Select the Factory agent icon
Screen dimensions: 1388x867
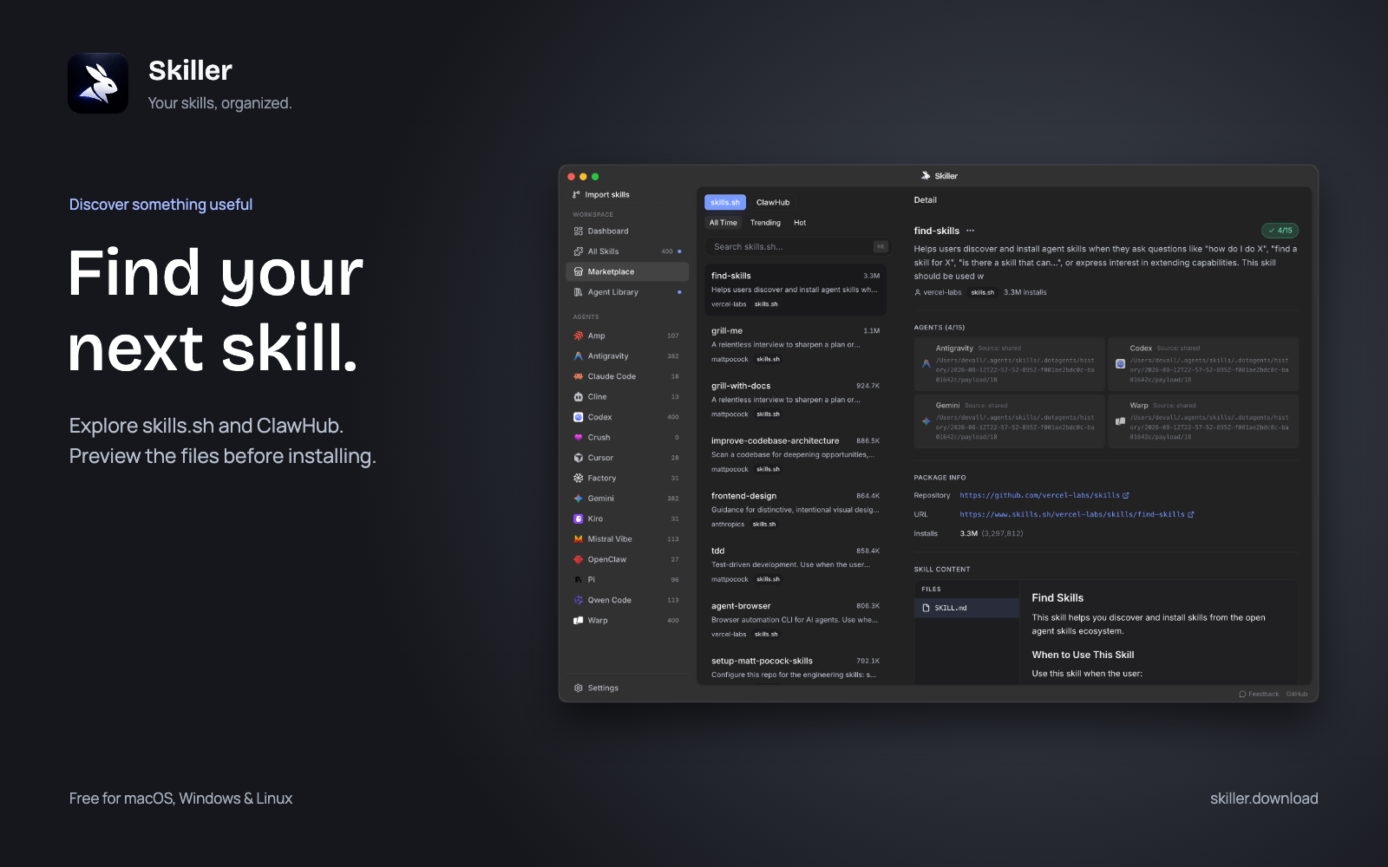tap(579, 479)
